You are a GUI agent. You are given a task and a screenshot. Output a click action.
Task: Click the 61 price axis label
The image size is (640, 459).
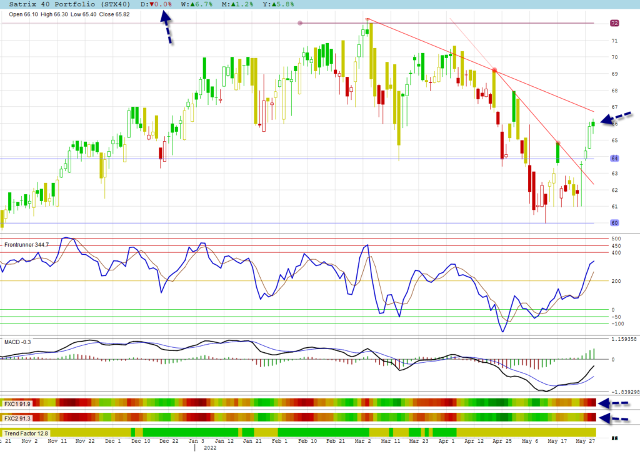614,207
